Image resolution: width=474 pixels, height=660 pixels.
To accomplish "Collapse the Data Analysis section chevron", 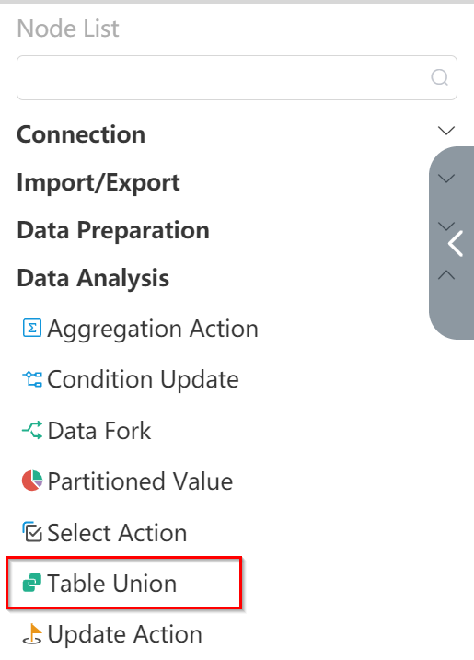I will (x=446, y=275).
